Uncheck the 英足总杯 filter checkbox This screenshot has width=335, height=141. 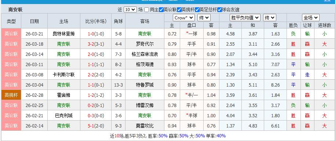coord(197,9)
